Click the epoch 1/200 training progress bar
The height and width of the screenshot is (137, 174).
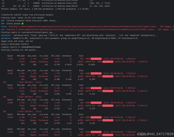click(96, 59)
